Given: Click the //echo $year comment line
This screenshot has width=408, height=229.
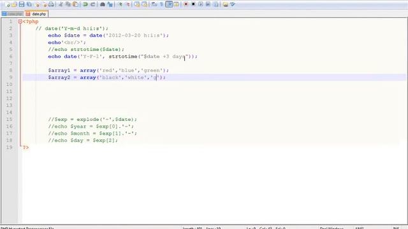Looking at the screenshot, I should click(91, 127).
